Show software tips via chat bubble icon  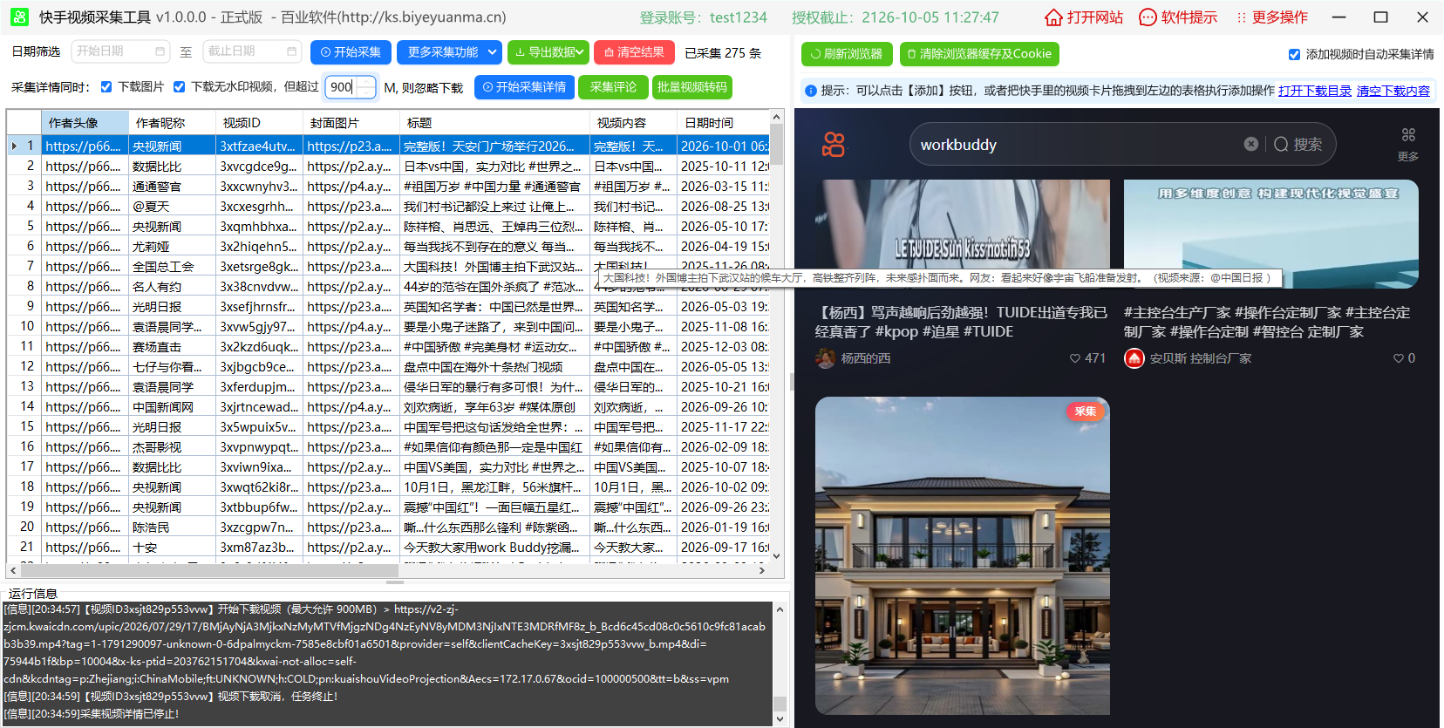(1148, 17)
